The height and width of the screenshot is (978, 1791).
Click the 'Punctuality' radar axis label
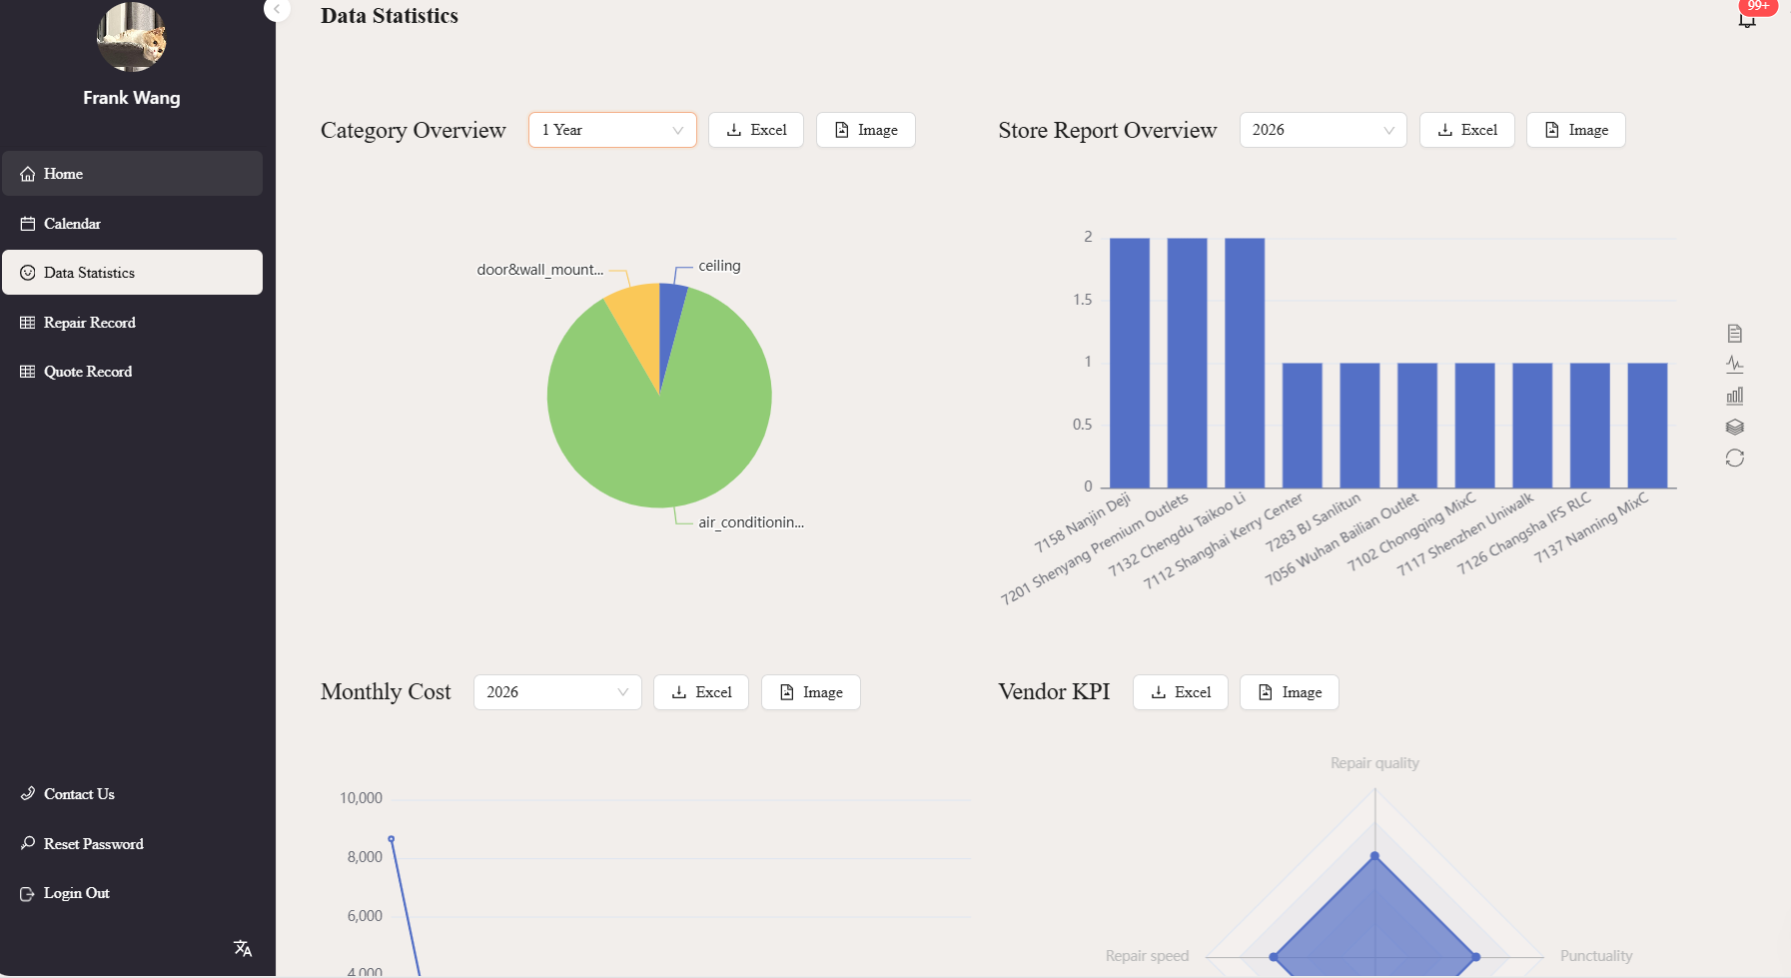click(x=1596, y=956)
